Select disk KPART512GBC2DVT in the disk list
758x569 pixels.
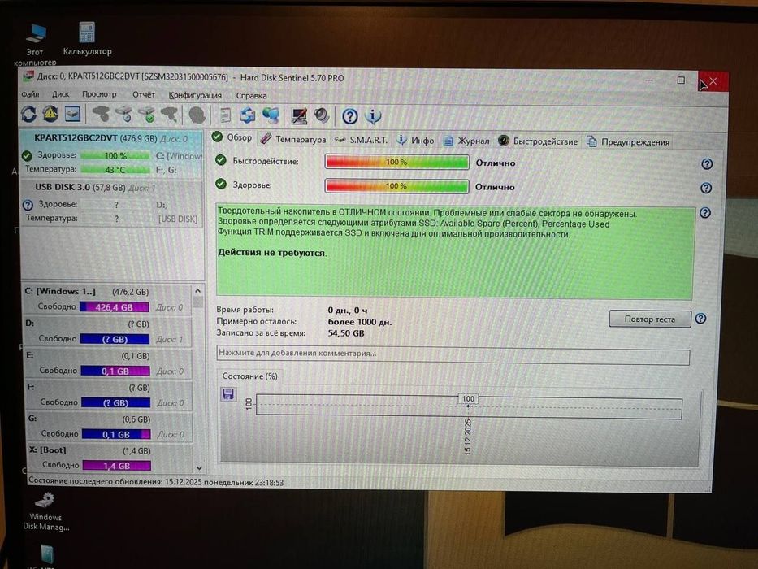[111, 154]
